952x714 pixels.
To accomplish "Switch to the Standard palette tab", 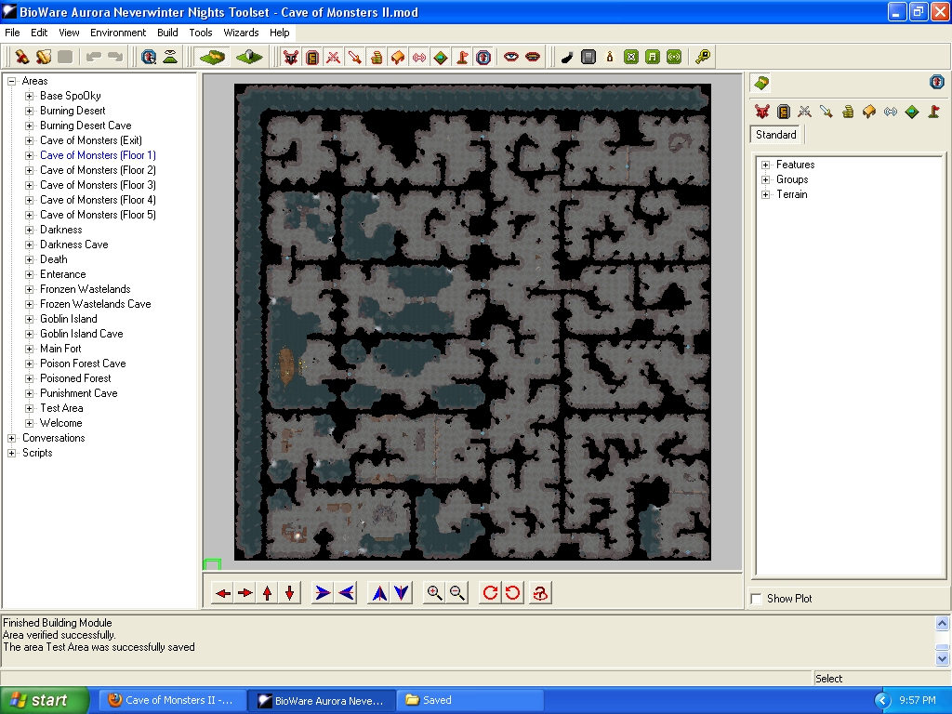I will click(x=776, y=135).
